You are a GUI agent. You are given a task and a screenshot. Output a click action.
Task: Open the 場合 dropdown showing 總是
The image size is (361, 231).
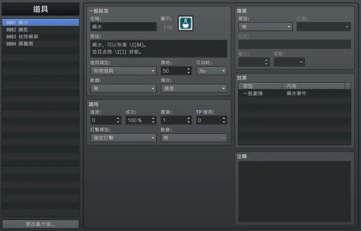point(194,88)
